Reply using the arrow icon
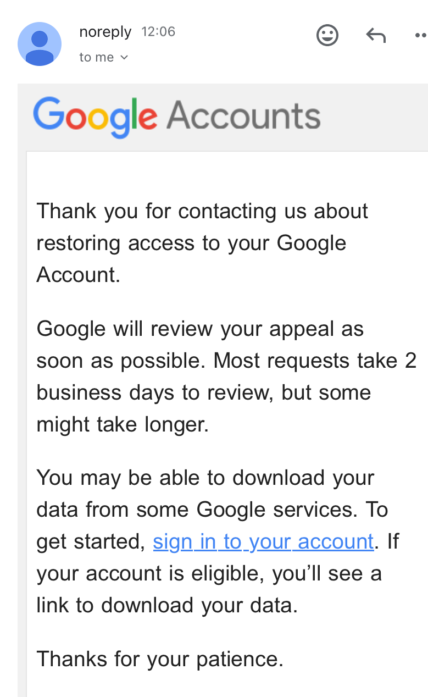428x697 pixels. (376, 36)
